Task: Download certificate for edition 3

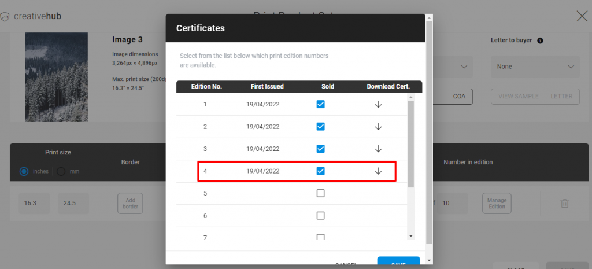Action: 378,149
